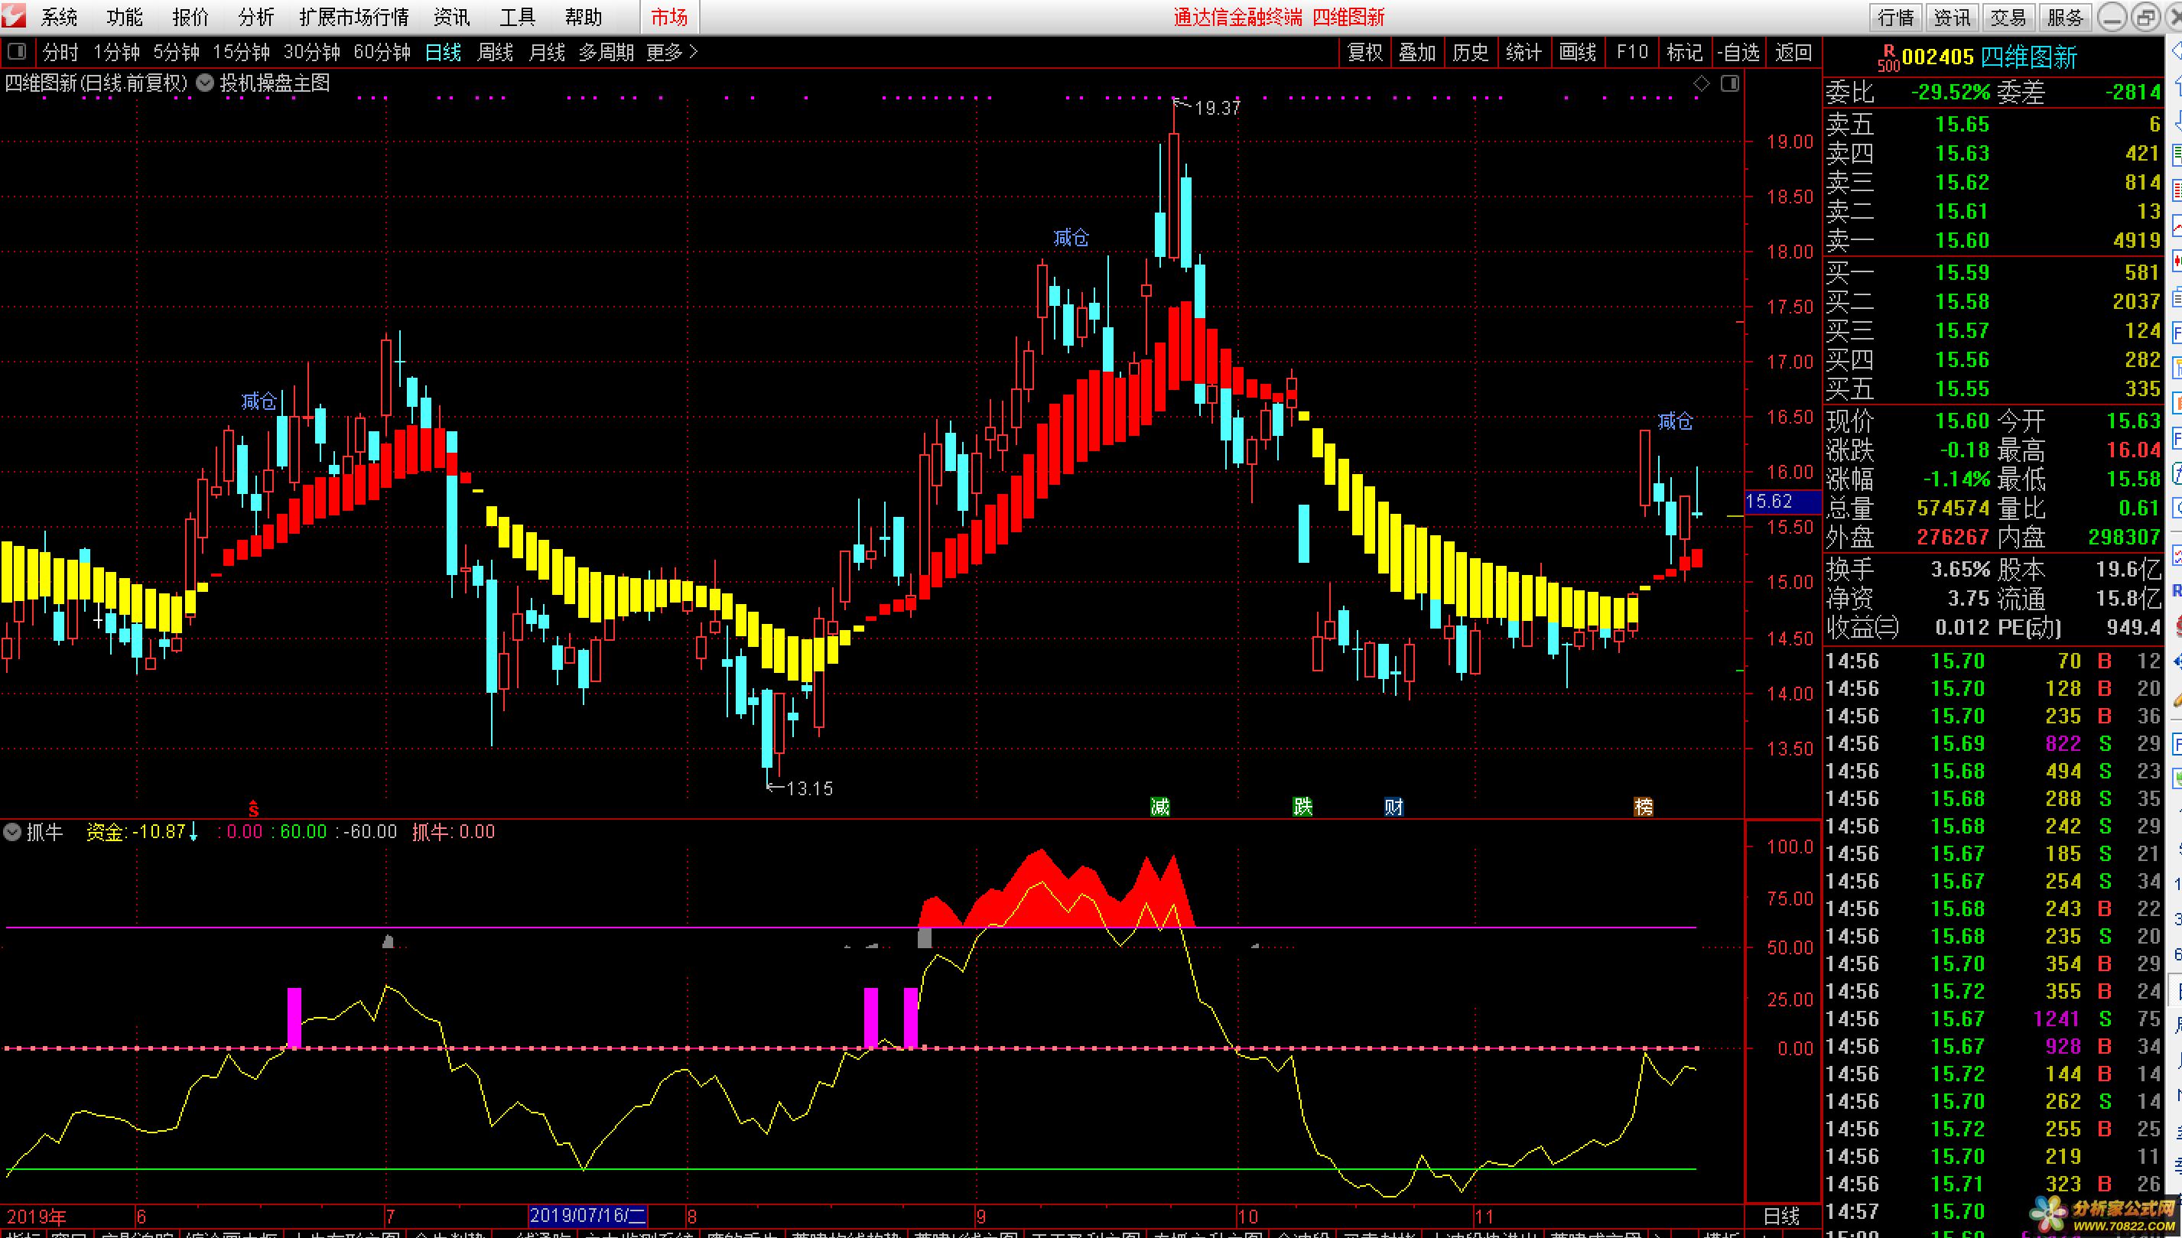Switch to 60分钟 period

(382, 53)
